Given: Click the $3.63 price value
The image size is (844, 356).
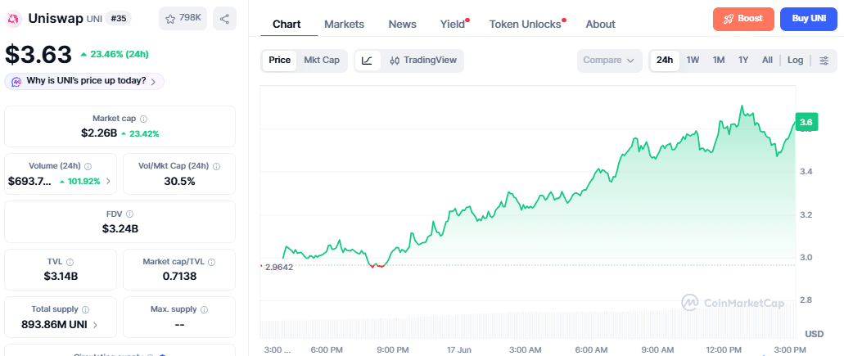Looking at the screenshot, I should (x=38, y=54).
